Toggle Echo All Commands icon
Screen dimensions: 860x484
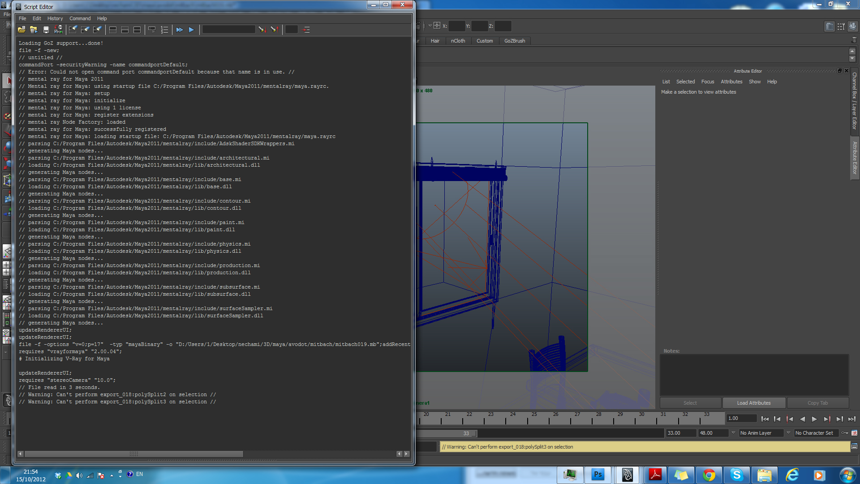(x=152, y=30)
